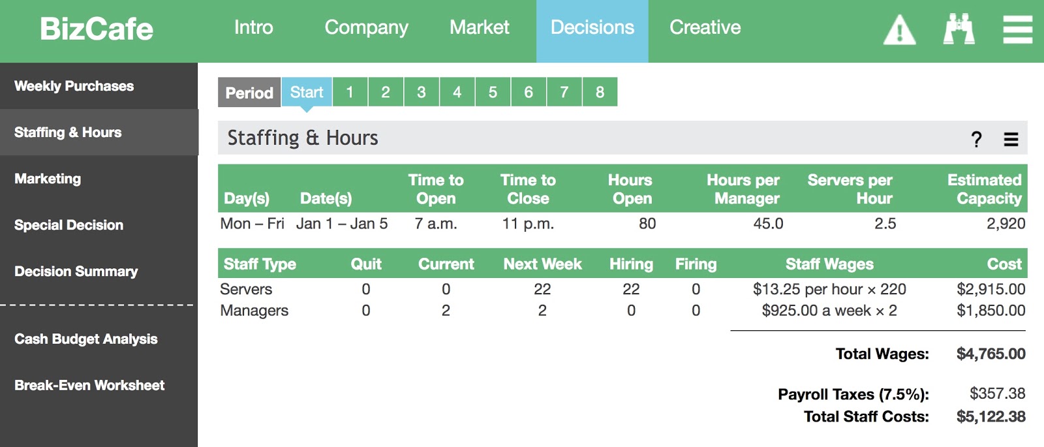Switch to the Company tab
This screenshot has width=1044, height=447.
pyautogui.click(x=366, y=28)
